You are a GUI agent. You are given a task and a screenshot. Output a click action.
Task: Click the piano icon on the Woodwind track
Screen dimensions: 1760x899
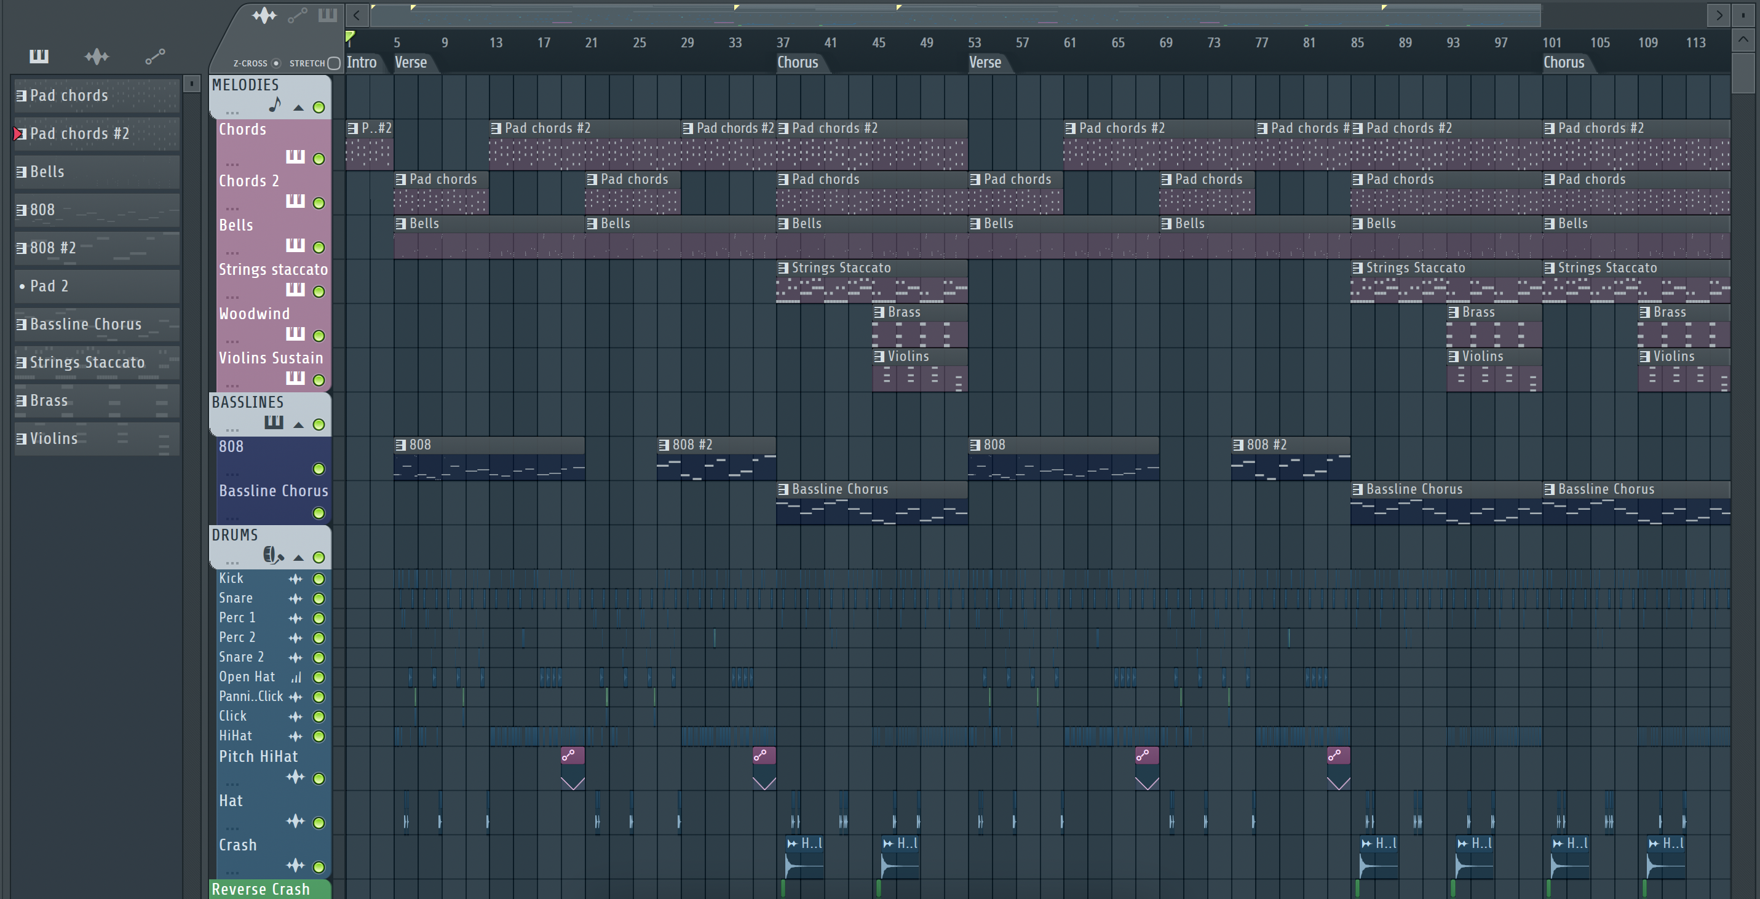point(295,333)
